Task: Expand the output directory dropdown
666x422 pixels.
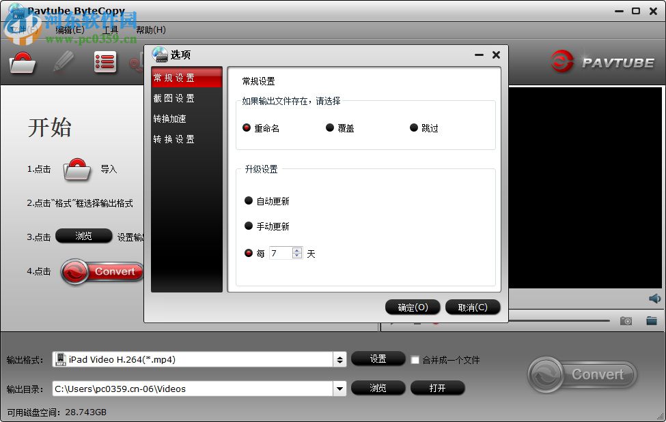Action: tap(339, 388)
